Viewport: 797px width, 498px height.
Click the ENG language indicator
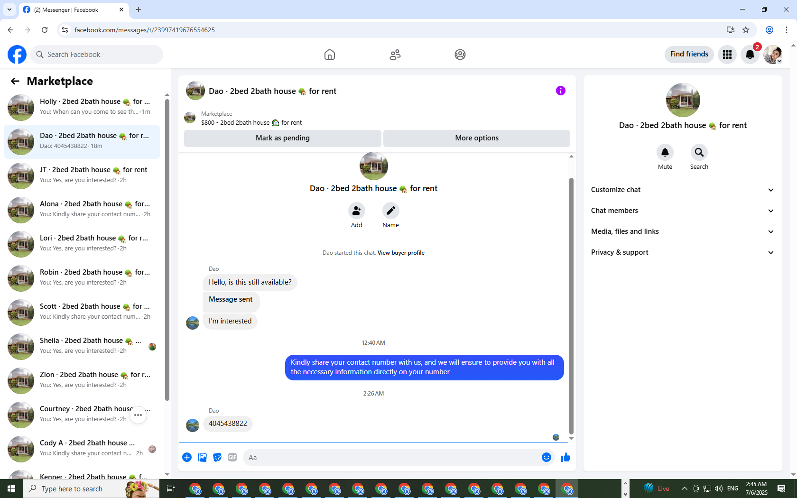(x=732, y=489)
